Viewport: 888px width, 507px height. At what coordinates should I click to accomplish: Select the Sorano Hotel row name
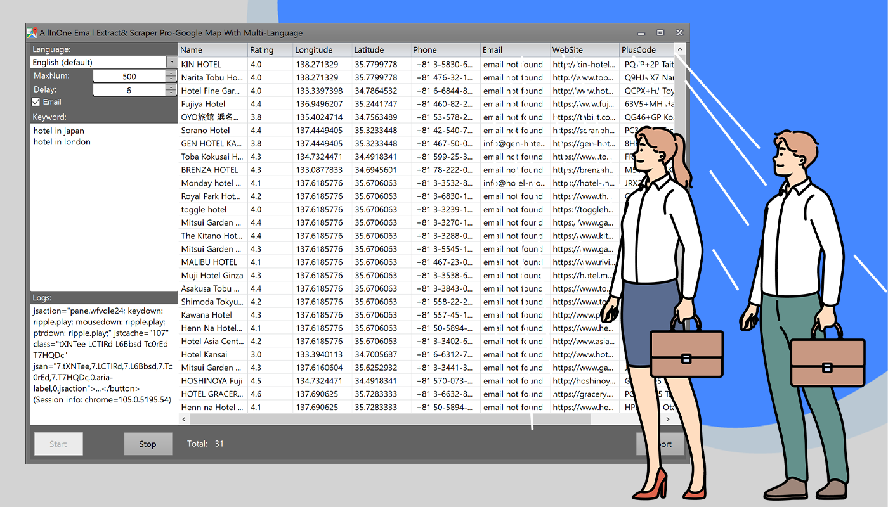coord(206,131)
